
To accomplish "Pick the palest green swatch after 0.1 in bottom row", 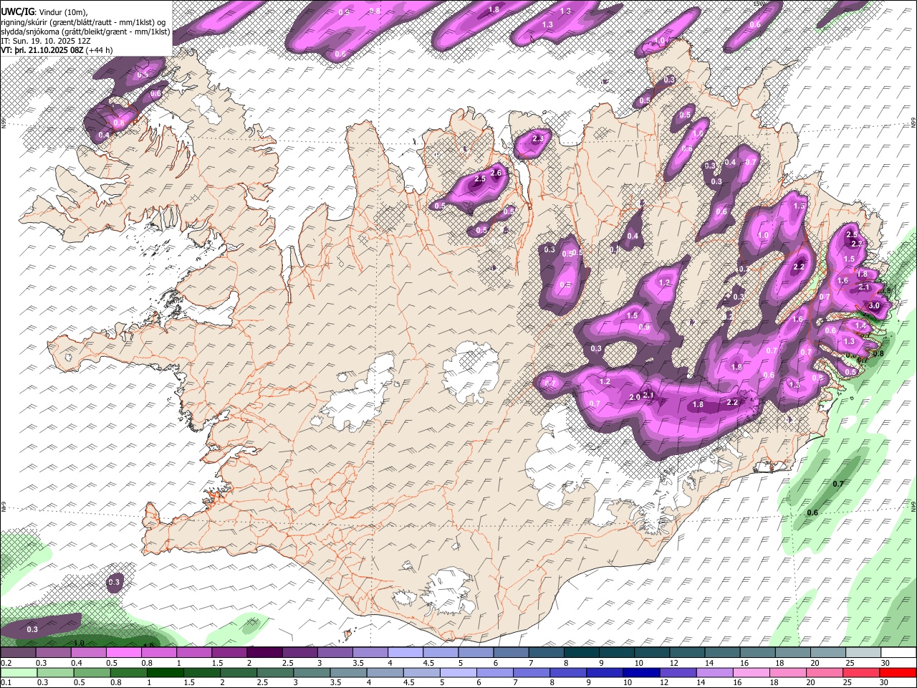I will pyautogui.click(x=18, y=673).
